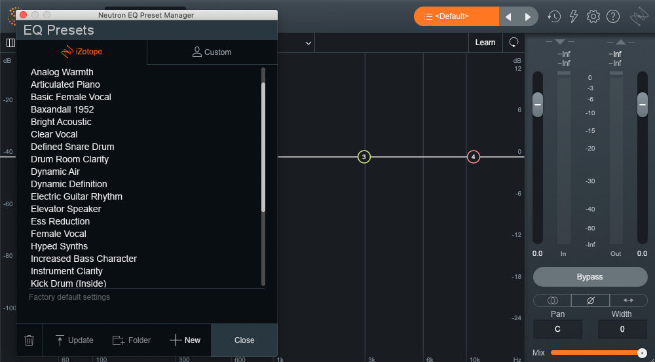The height and width of the screenshot is (362, 655).
Task: Toggle channel swap arrows button
Action: pyautogui.click(x=628, y=300)
